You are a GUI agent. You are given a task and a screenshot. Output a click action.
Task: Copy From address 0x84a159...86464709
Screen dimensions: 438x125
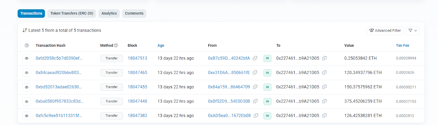(x=255, y=87)
